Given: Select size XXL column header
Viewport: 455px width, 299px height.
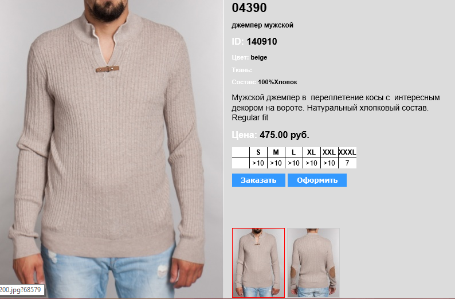Looking at the screenshot, I should point(329,152).
